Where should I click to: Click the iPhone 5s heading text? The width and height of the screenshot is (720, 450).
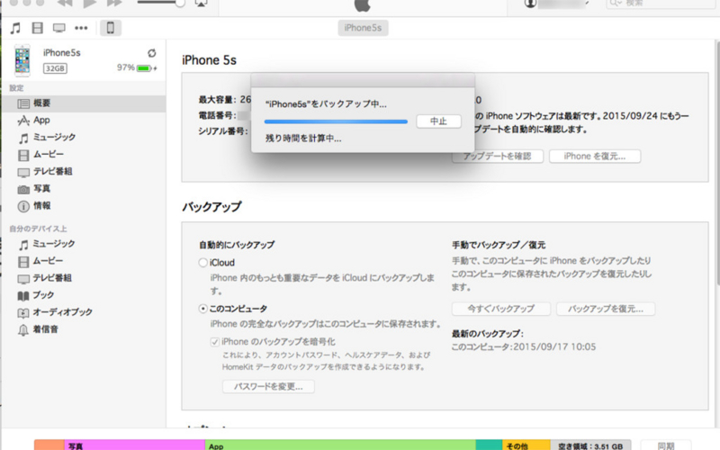tap(209, 60)
